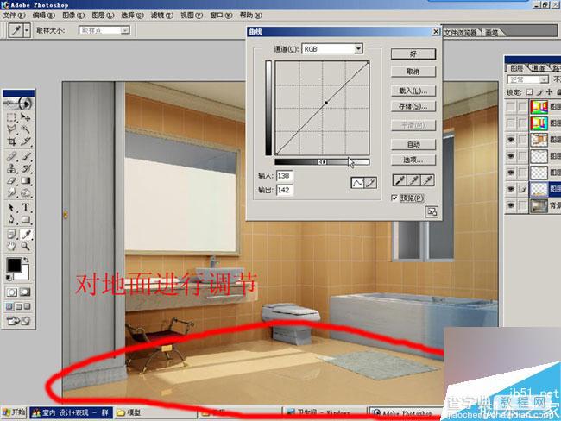Lock layer position with the move lock icon
Image resolution: width=561 pixels, height=421 pixels.
click(550, 92)
